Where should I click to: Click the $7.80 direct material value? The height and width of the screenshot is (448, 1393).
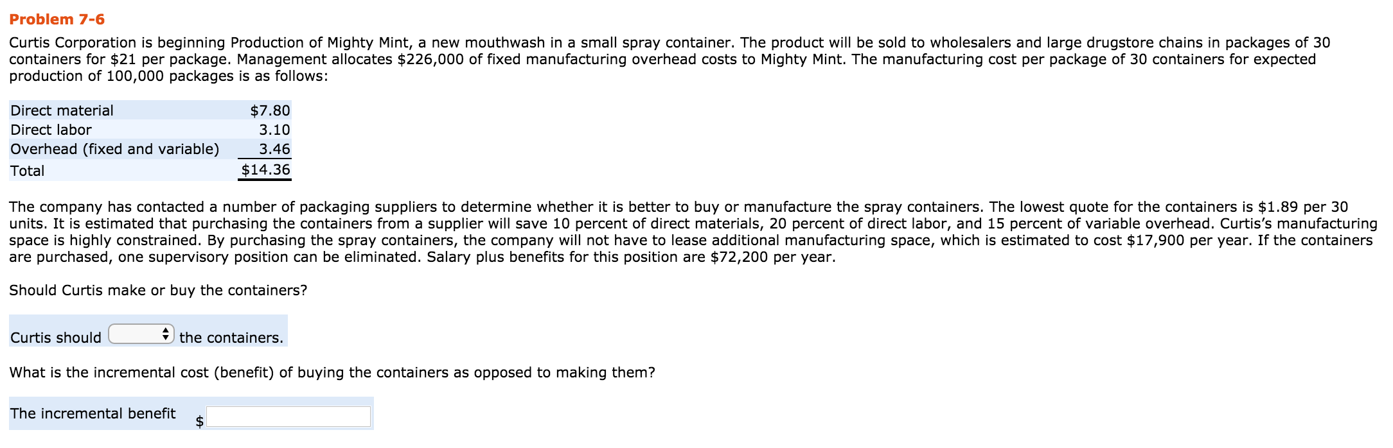click(x=269, y=110)
